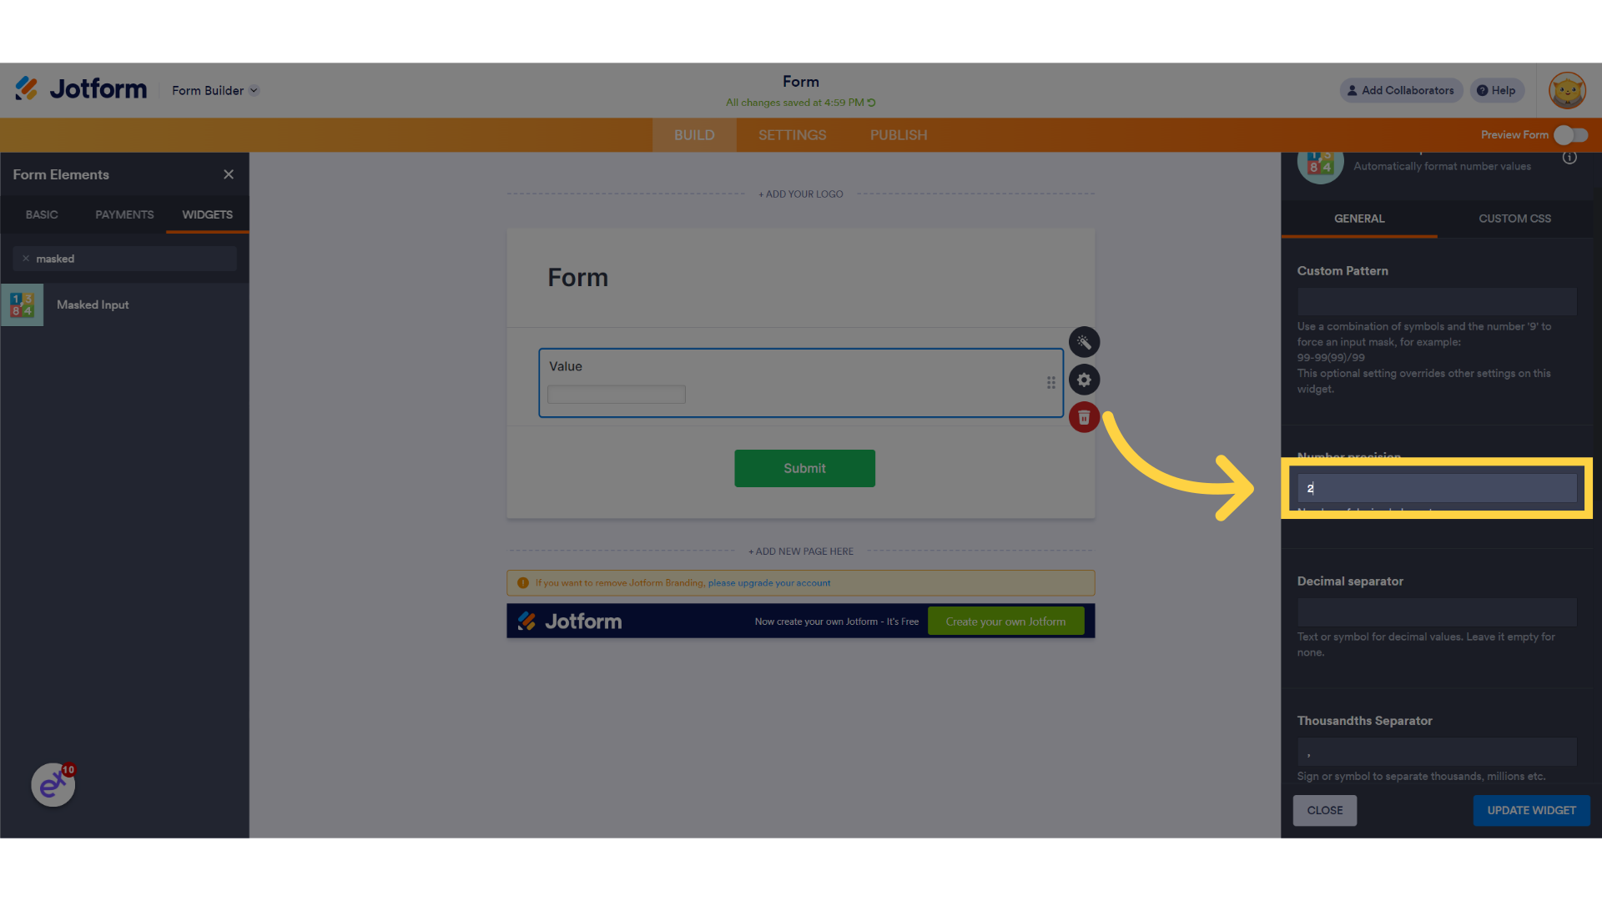The image size is (1602, 901).
Task: Switch to CUSTOM CSS tab in right panel
Action: pos(1515,218)
